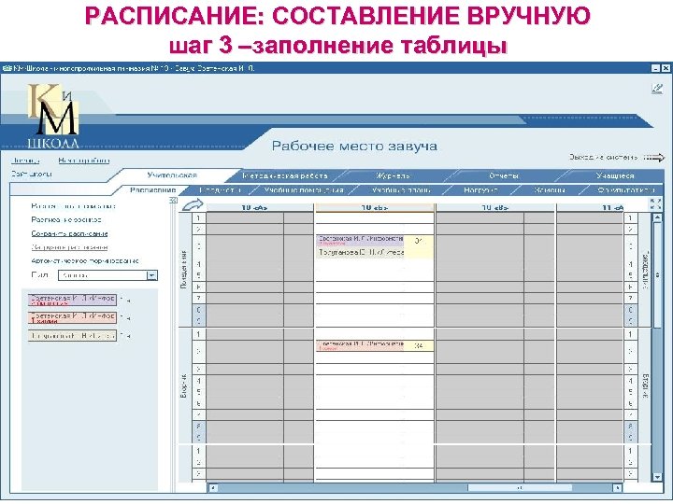Screen dimensions: 673x504
Task: Click the second underlined link under the logo
Action: tap(84, 161)
